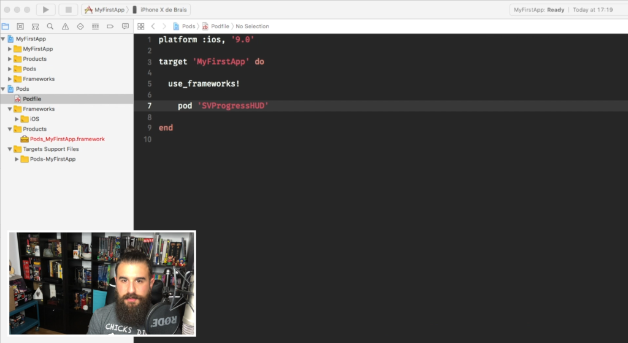Click the webcam video overlay

pyautogui.click(x=102, y=283)
